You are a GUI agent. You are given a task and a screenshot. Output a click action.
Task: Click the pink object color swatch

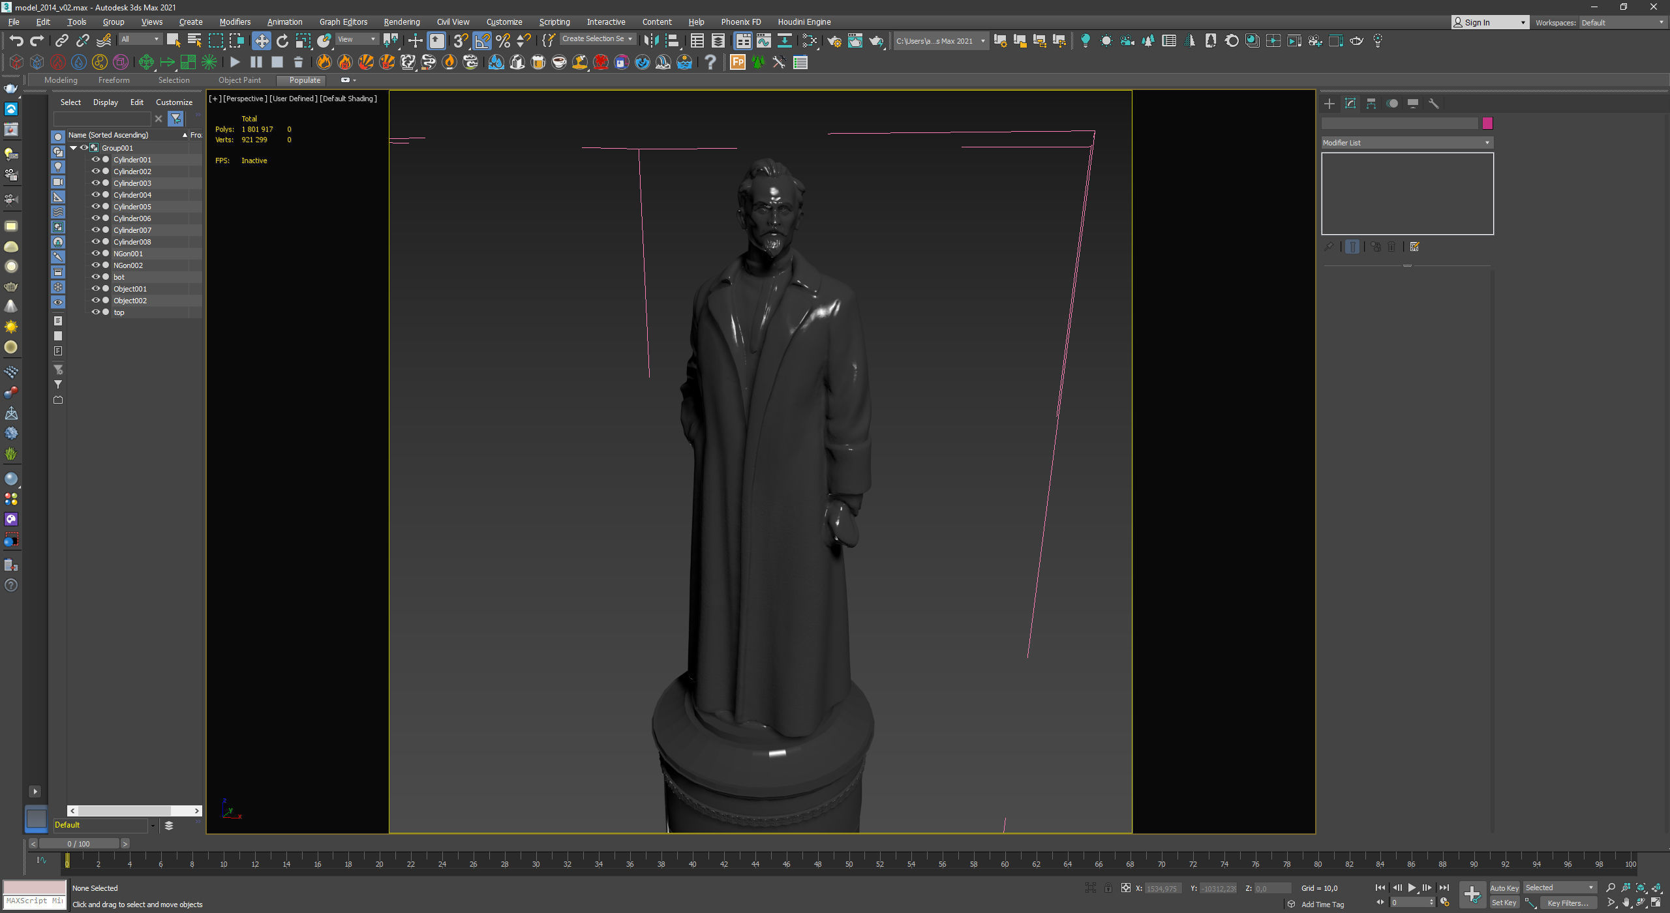[x=1487, y=123]
